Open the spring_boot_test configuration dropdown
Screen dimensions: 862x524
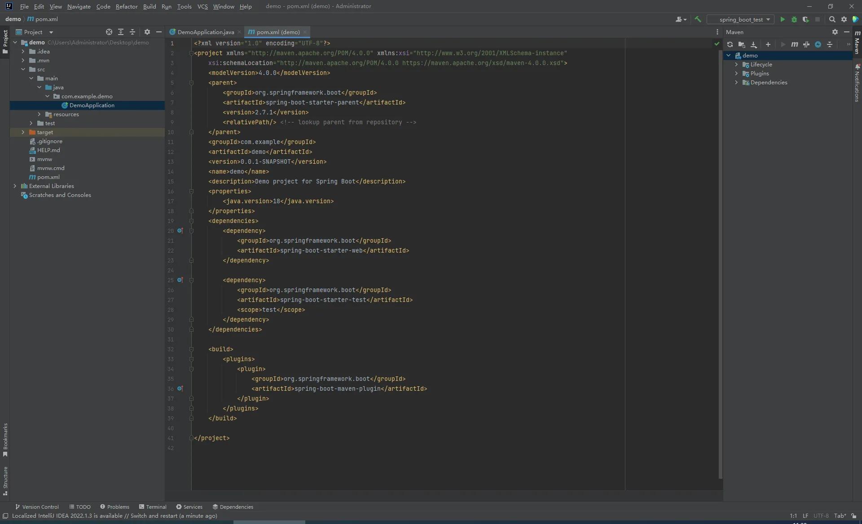(769, 19)
